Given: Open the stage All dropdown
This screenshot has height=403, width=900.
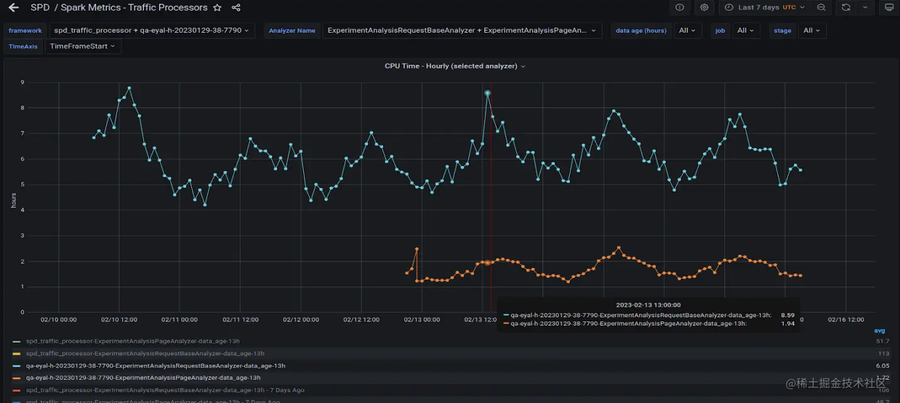Looking at the screenshot, I should pos(812,30).
